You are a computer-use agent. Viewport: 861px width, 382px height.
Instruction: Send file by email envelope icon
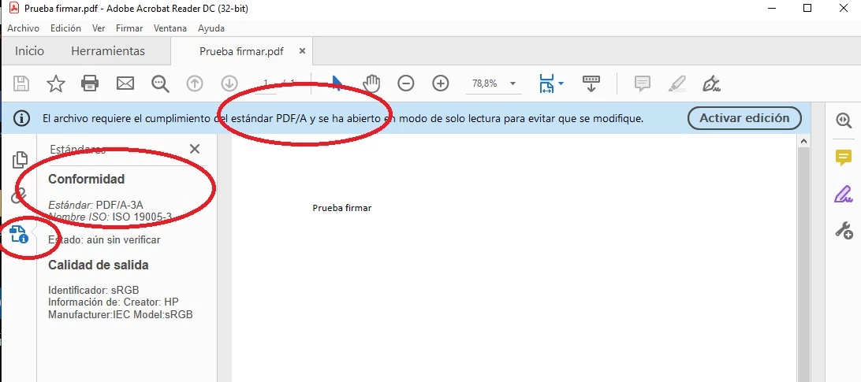[x=125, y=83]
